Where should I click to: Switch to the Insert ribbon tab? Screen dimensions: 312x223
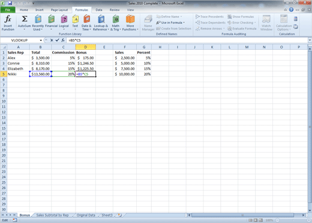pos(39,10)
